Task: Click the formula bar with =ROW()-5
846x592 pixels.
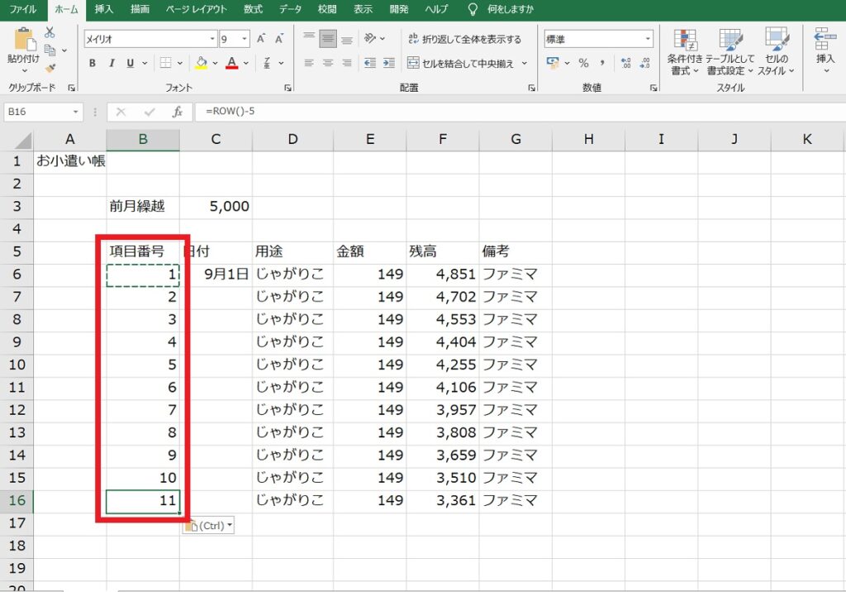Action: point(519,112)
